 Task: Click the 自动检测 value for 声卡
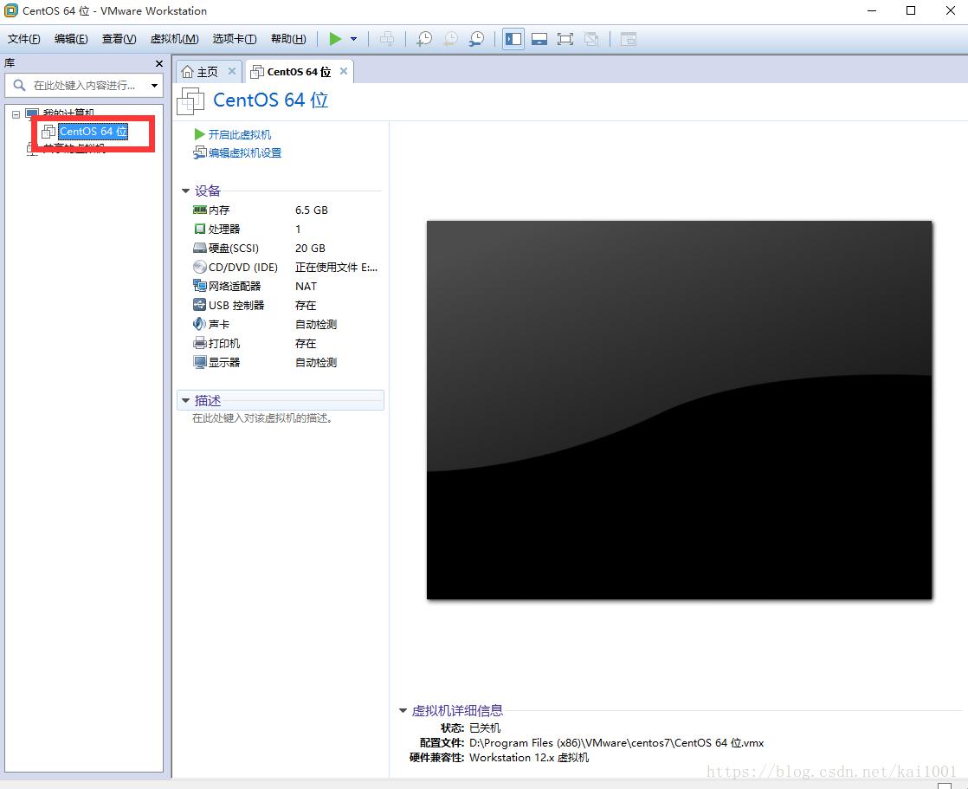pos(315,324)
